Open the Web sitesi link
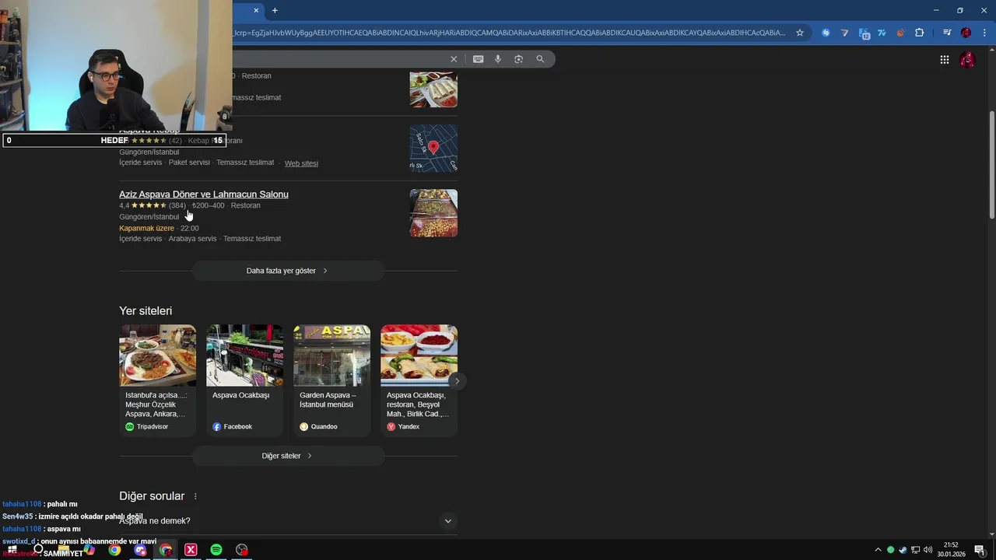The image size is (996, 560). 301,163
